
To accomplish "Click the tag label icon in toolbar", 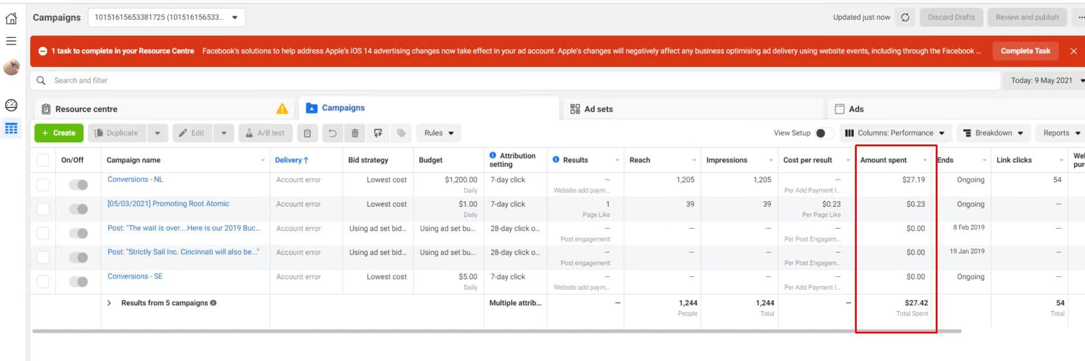I will 401,133.
